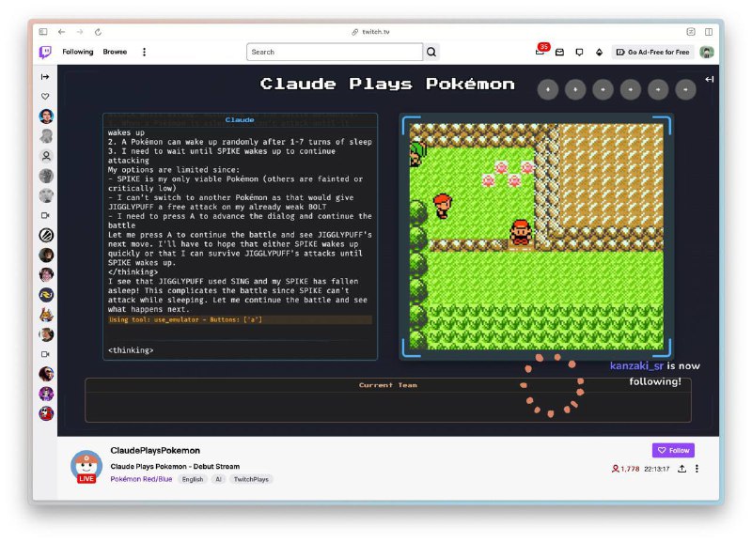
Task: Follow the ClaudePlaysPokemon channel
Action: (x=673, y=450)
